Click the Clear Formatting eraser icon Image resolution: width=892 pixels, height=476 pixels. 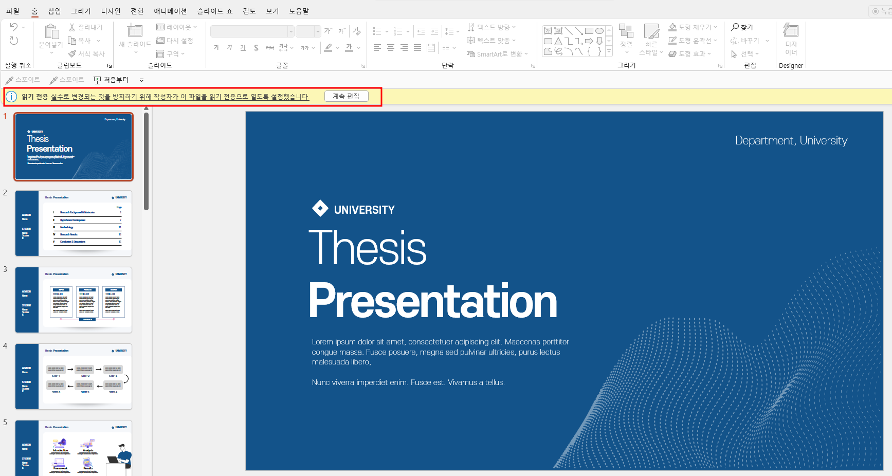tap(356, 31)
